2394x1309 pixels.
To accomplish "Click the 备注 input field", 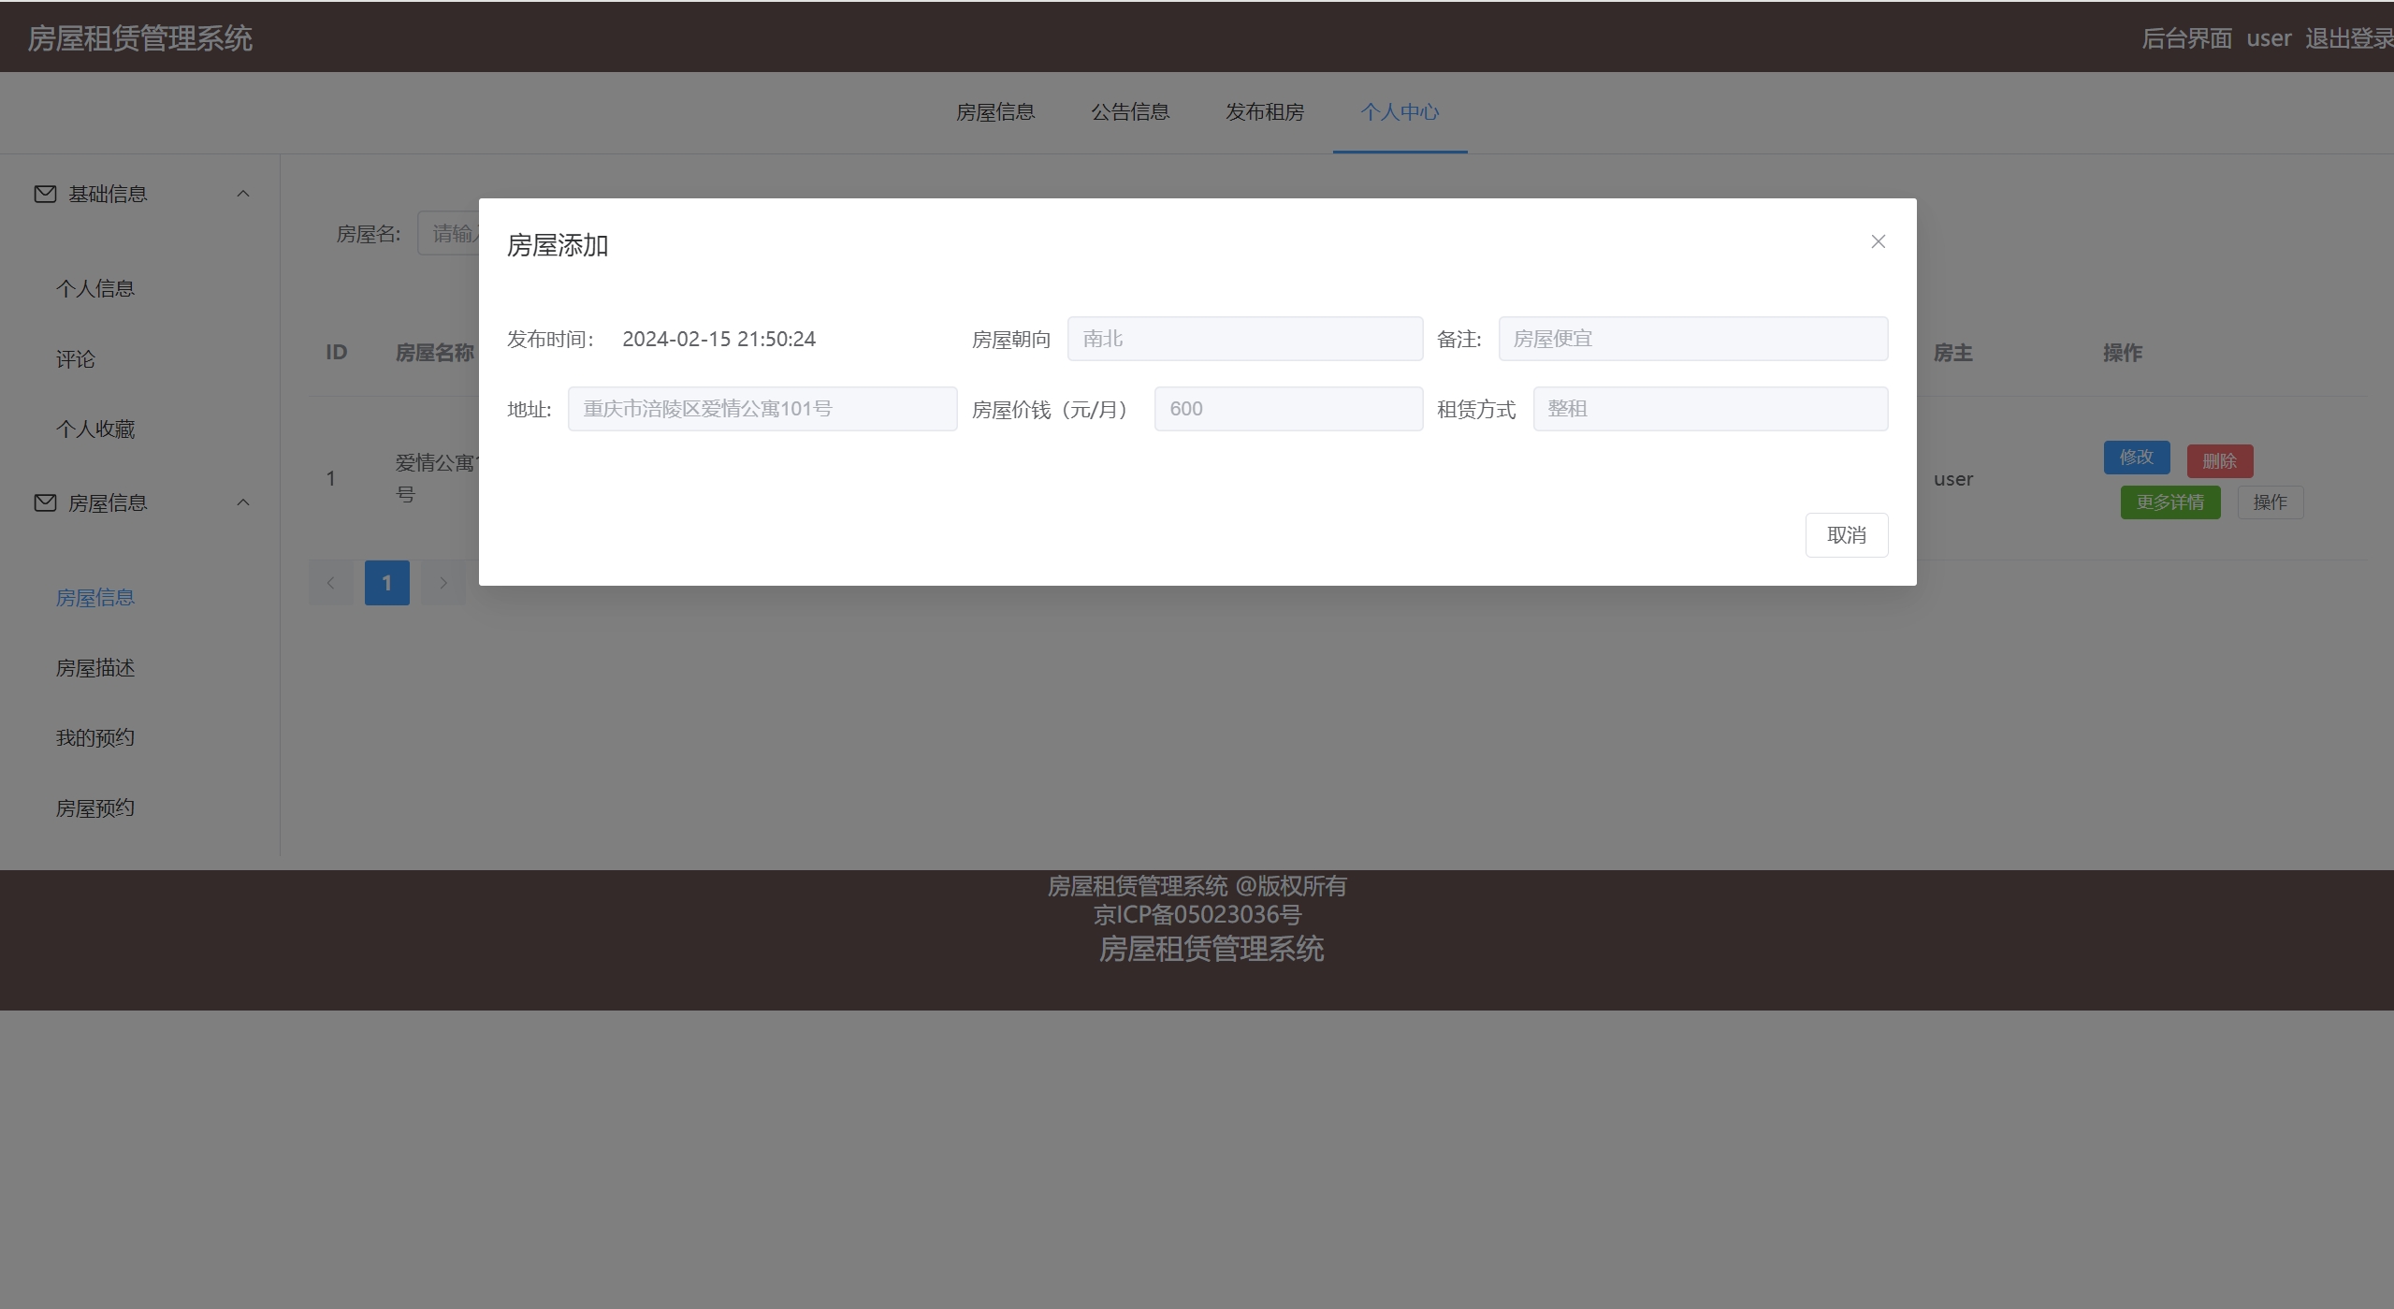I will pyautogui.click(x=1692, y=339).
